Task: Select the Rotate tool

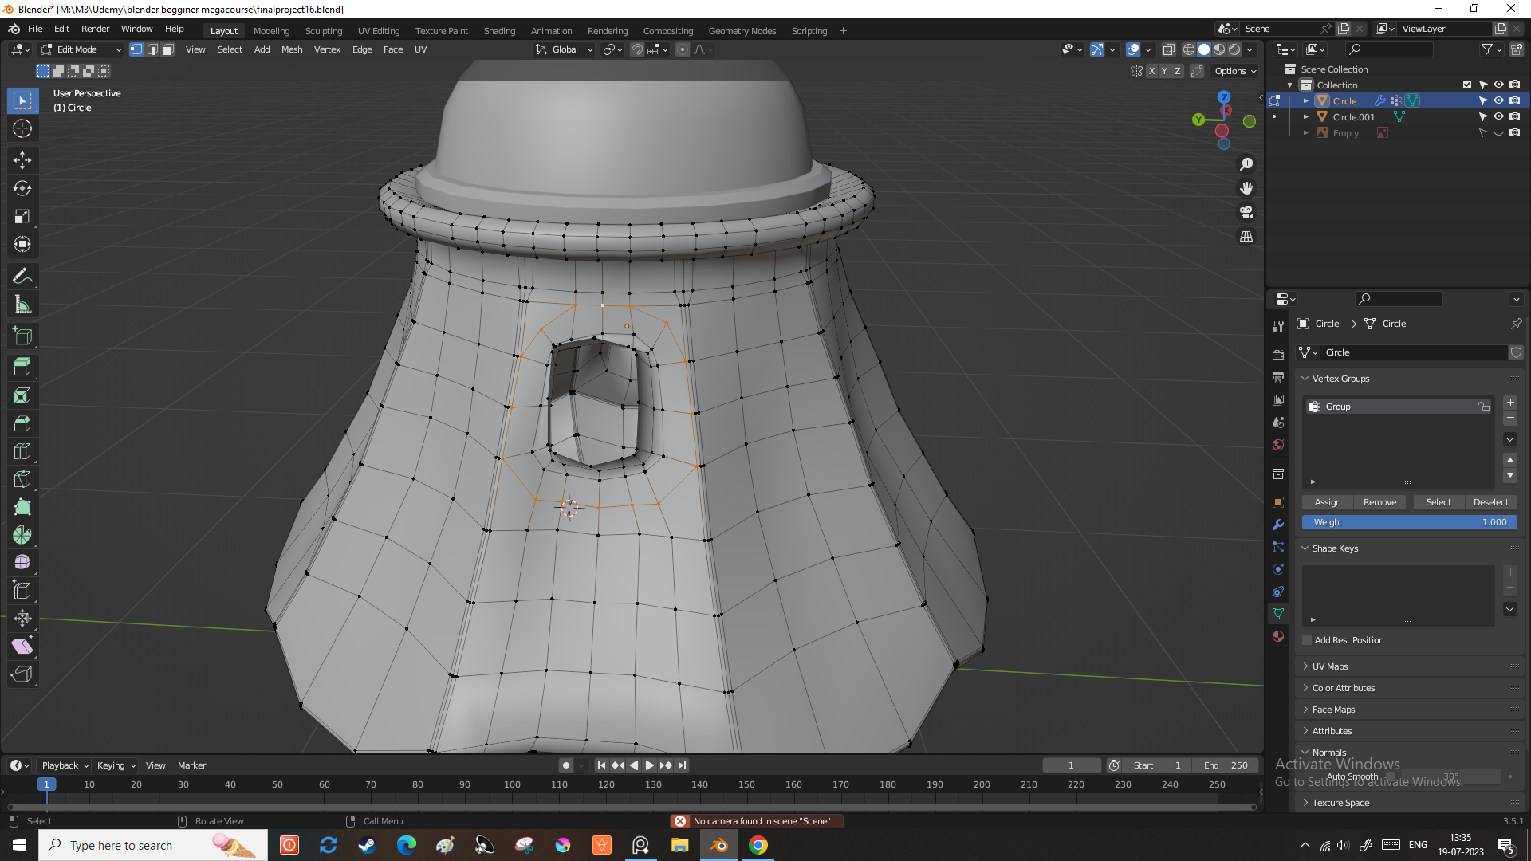Action: click(22, 188)
